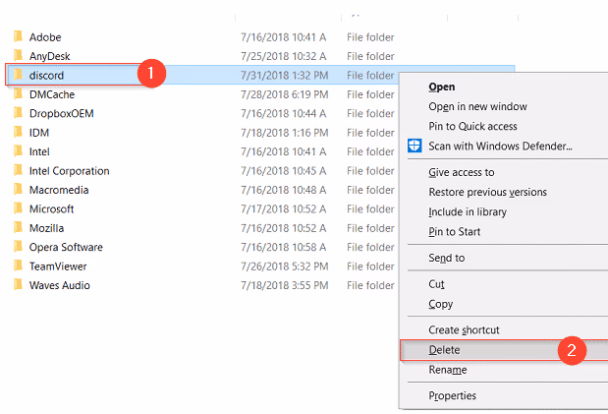Choose Pin to Quick access

[472, 126]
